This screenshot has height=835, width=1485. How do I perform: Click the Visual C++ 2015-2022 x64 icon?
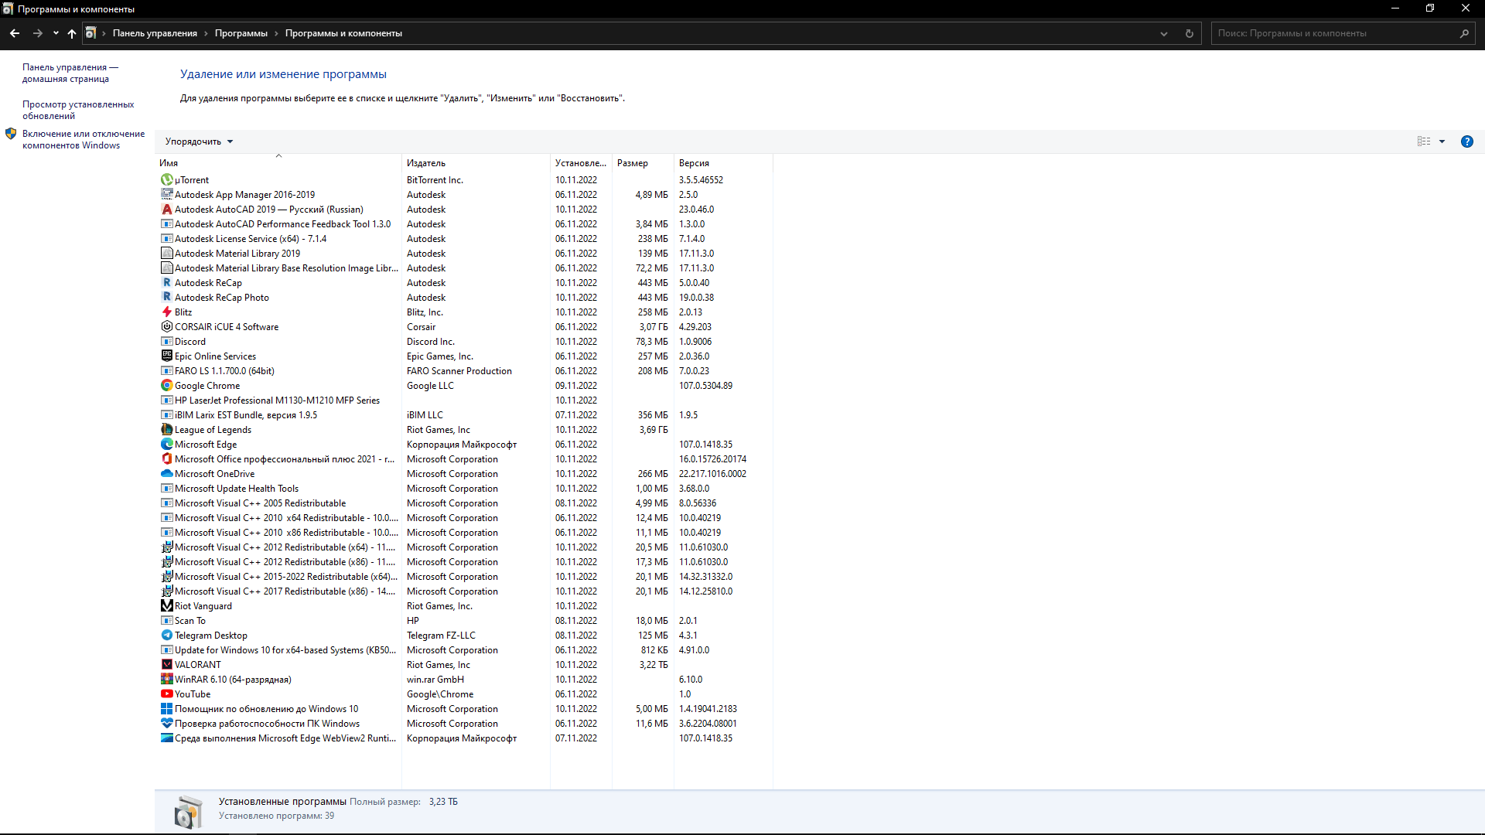click(166, 576)
